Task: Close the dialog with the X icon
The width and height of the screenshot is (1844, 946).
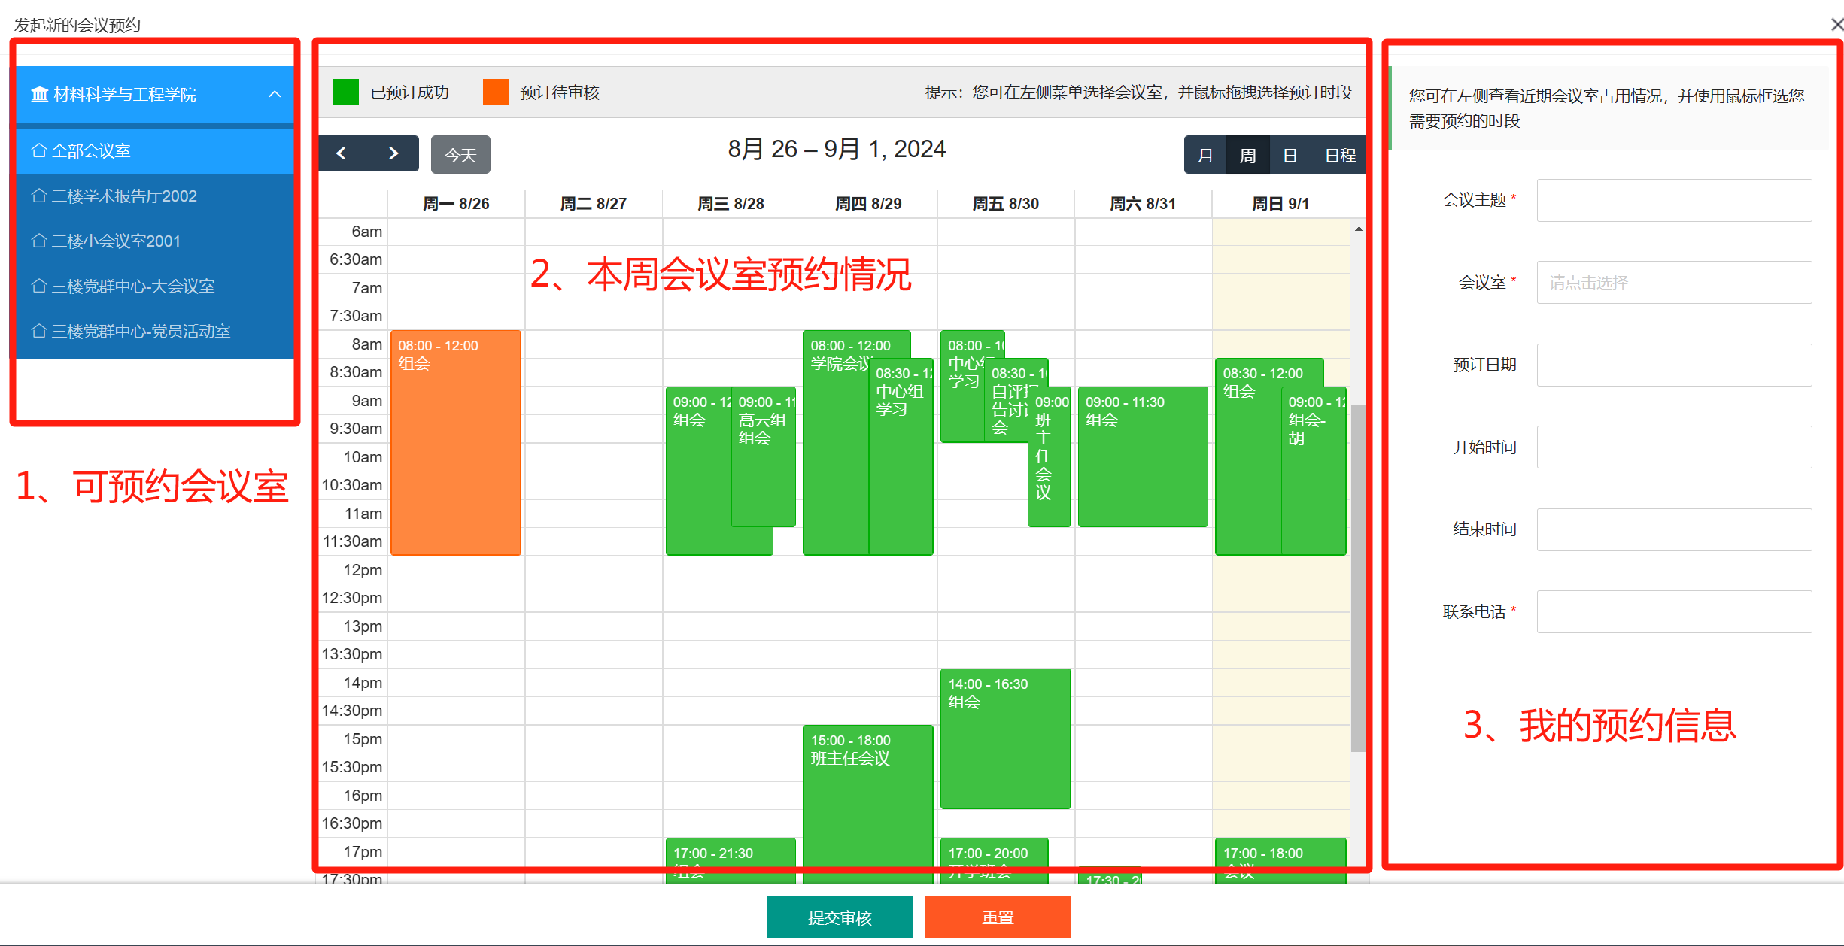Action: pyautogui.click(x=1836, y=25)
